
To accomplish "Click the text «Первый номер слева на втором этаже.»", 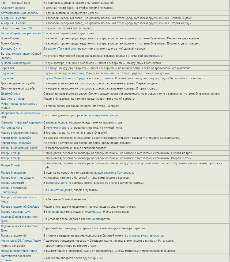I will tap(70, 246).
